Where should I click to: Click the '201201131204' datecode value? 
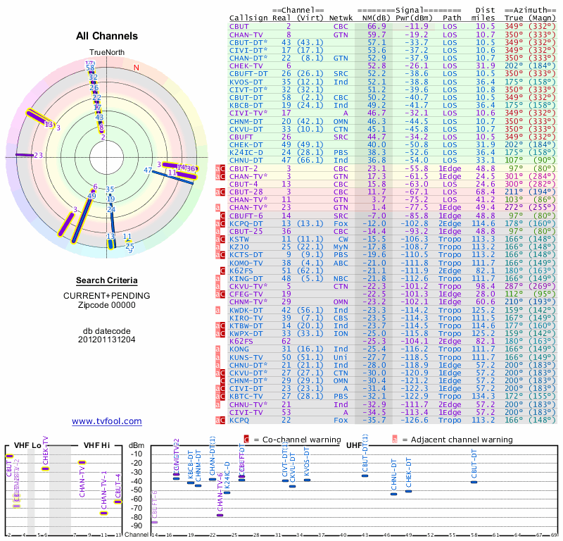107,340
